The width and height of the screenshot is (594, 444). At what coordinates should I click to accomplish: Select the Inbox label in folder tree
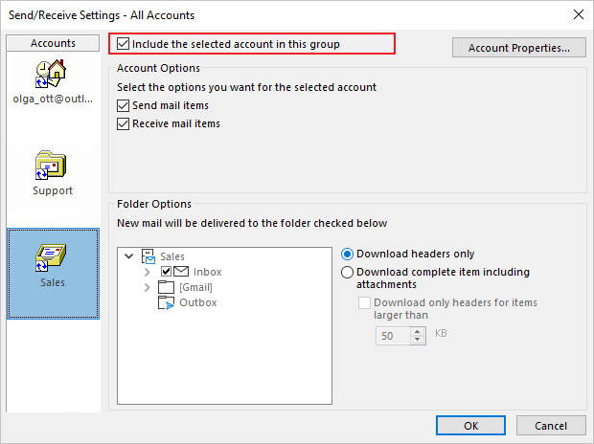tap(207, 272)
